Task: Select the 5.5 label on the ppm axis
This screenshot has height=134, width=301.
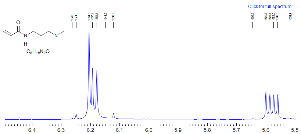Action: [x=295, y=130]
